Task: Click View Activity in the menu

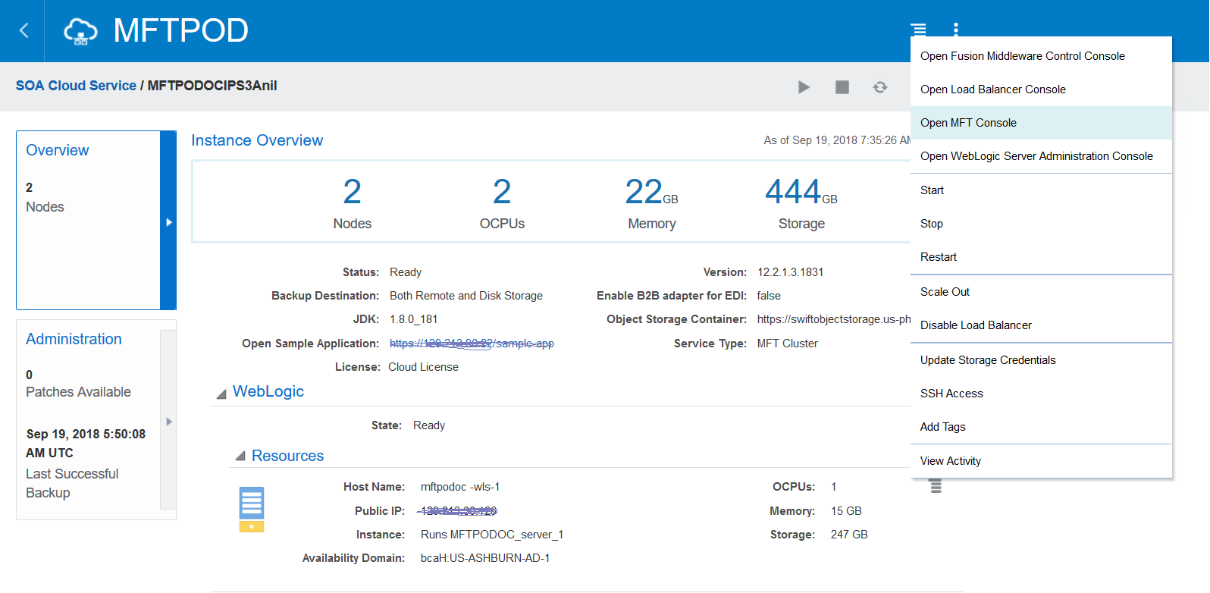Action: click(x=950, y=461)
